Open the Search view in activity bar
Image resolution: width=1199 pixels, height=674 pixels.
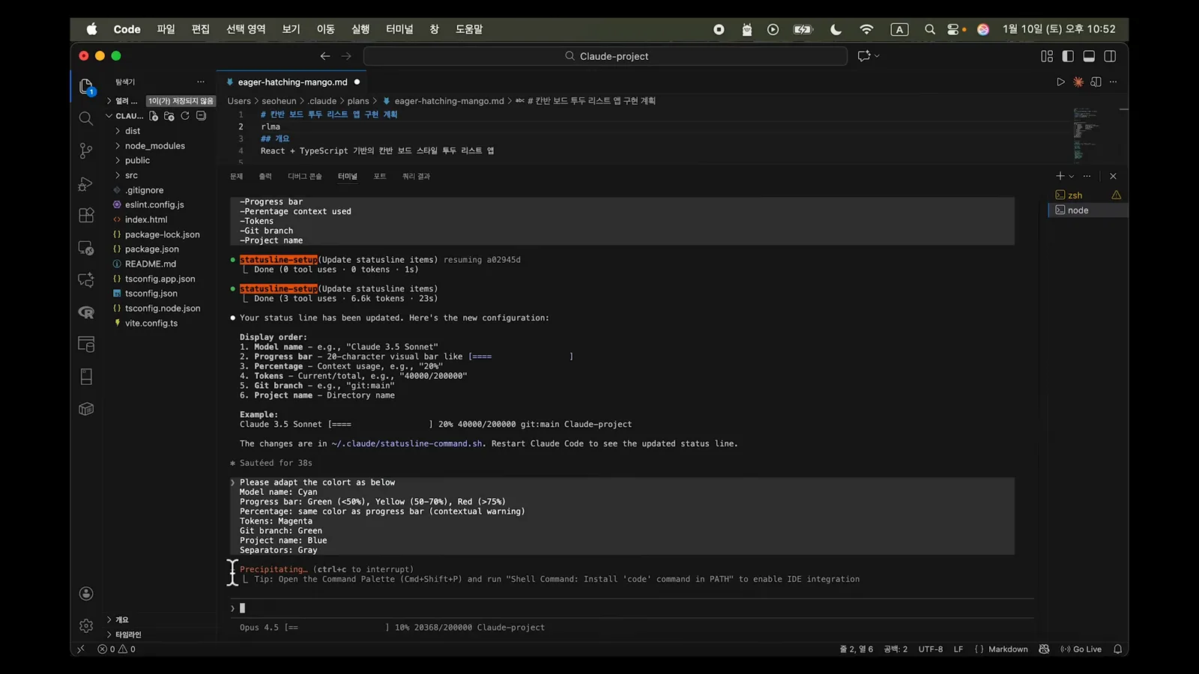(86, 118)
